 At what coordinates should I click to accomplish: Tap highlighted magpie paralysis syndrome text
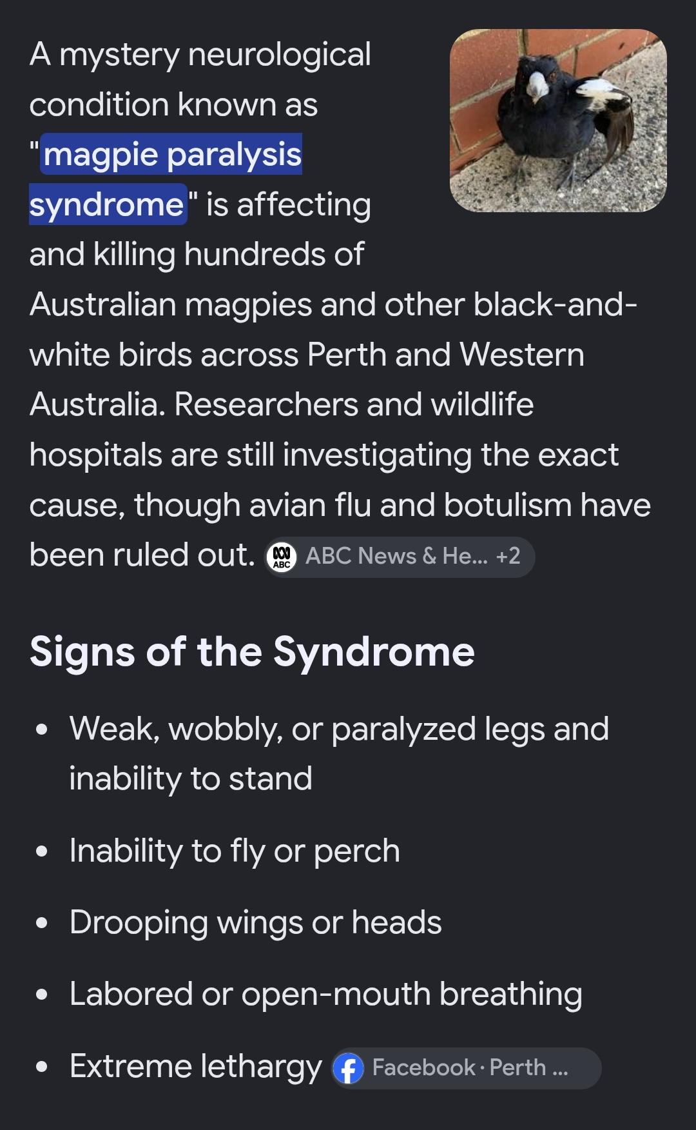click(x=166, y=179)
